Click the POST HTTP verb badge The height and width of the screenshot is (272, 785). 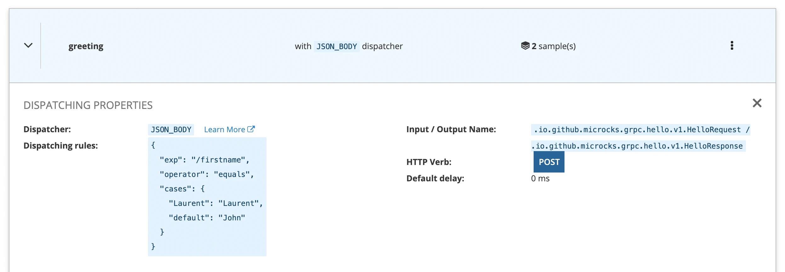pyautogui.click(x=549, y=162)
